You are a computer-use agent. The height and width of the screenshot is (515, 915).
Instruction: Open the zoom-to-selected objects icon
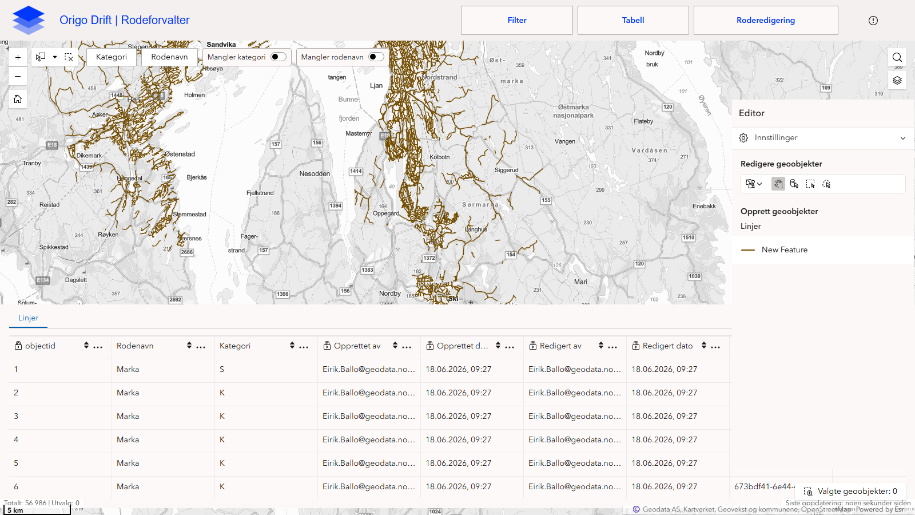(808, 492)
